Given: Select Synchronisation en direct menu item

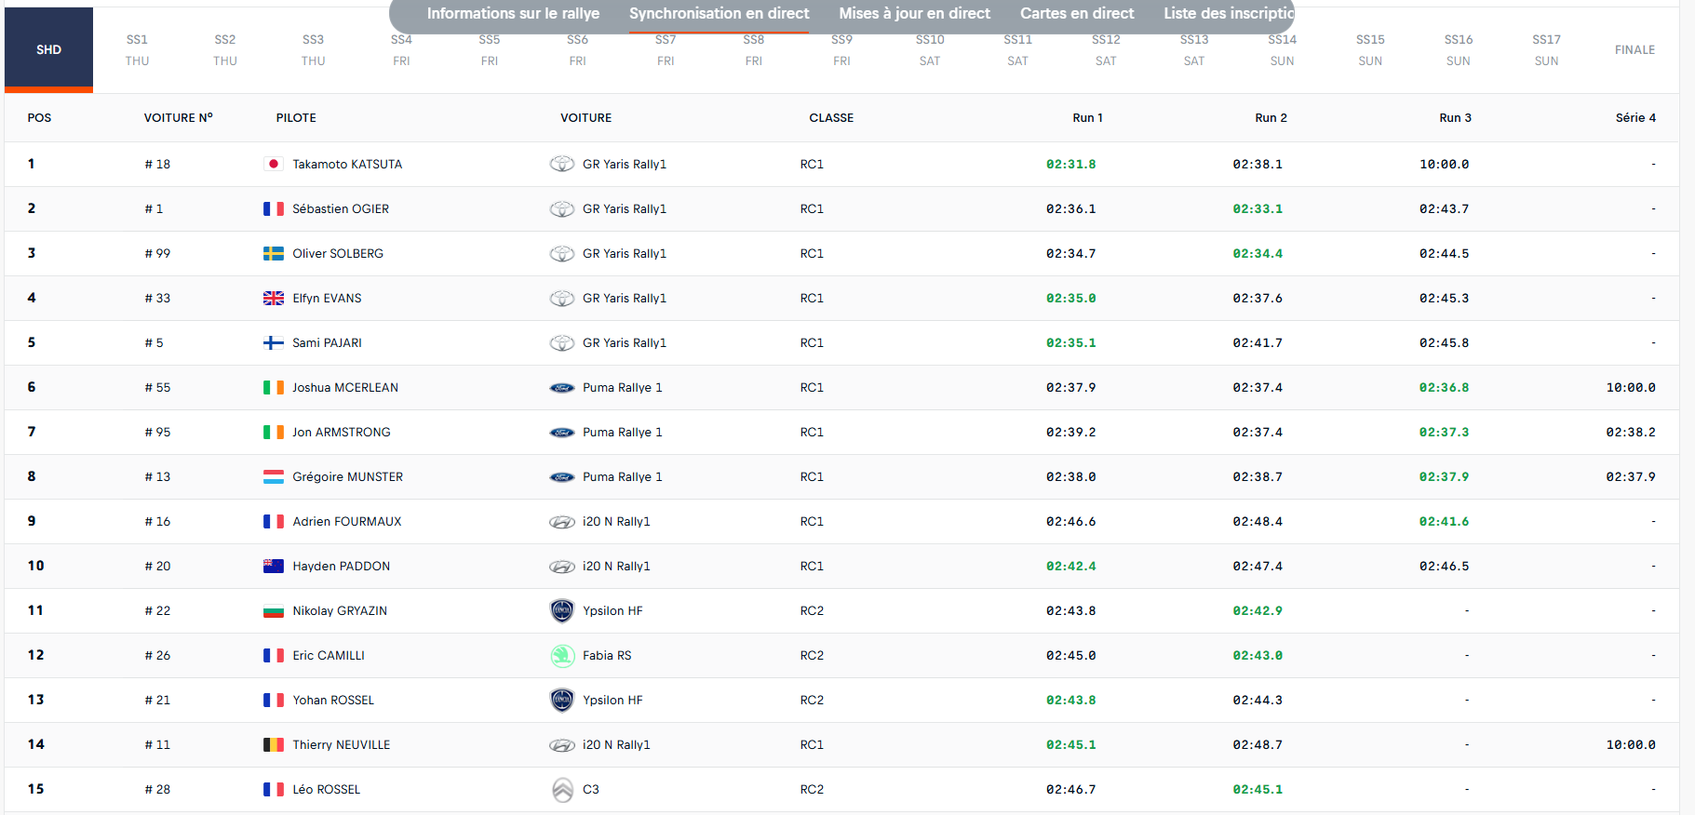Looking at the screenshot, I should (x=719, y=14).
